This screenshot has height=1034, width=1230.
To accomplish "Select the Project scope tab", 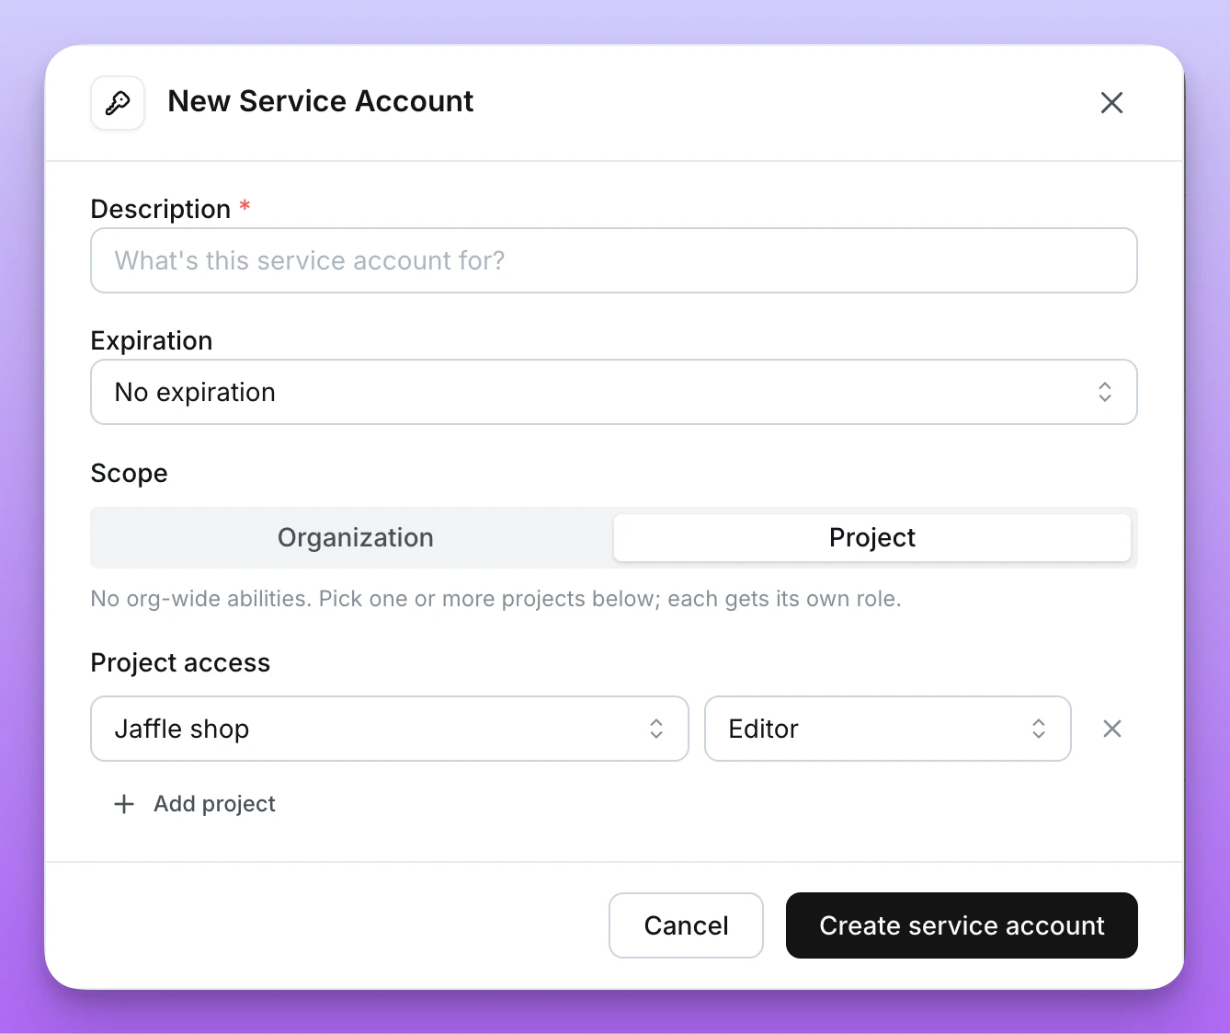I will click(x=872, y=537).
